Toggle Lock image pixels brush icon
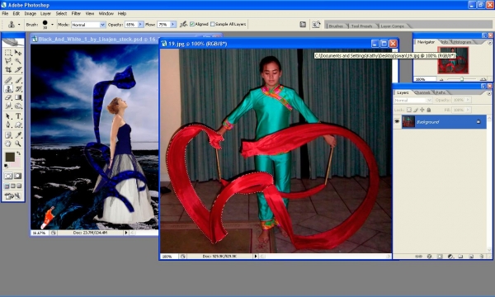The height and width of the screenshot is (297, 495). pos(416,110)
